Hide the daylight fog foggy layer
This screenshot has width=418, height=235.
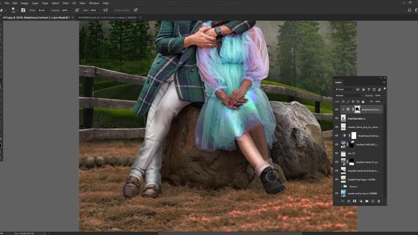[337, 180]
